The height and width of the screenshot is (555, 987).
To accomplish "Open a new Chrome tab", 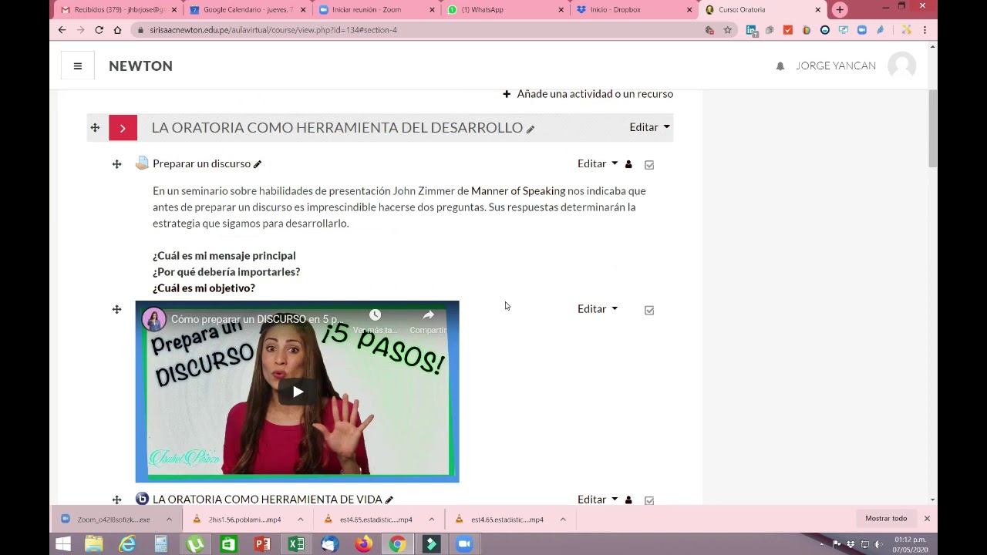I will pos(840,10).
